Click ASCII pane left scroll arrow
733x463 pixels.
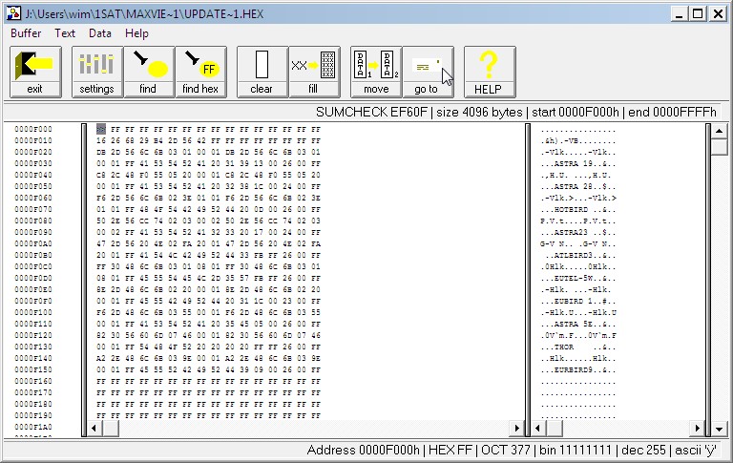click(x=537, y=428)
